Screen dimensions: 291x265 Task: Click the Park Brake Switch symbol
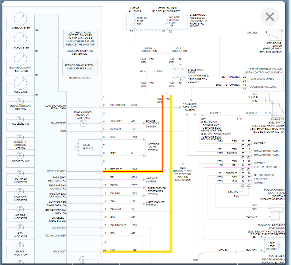[275, 35]
